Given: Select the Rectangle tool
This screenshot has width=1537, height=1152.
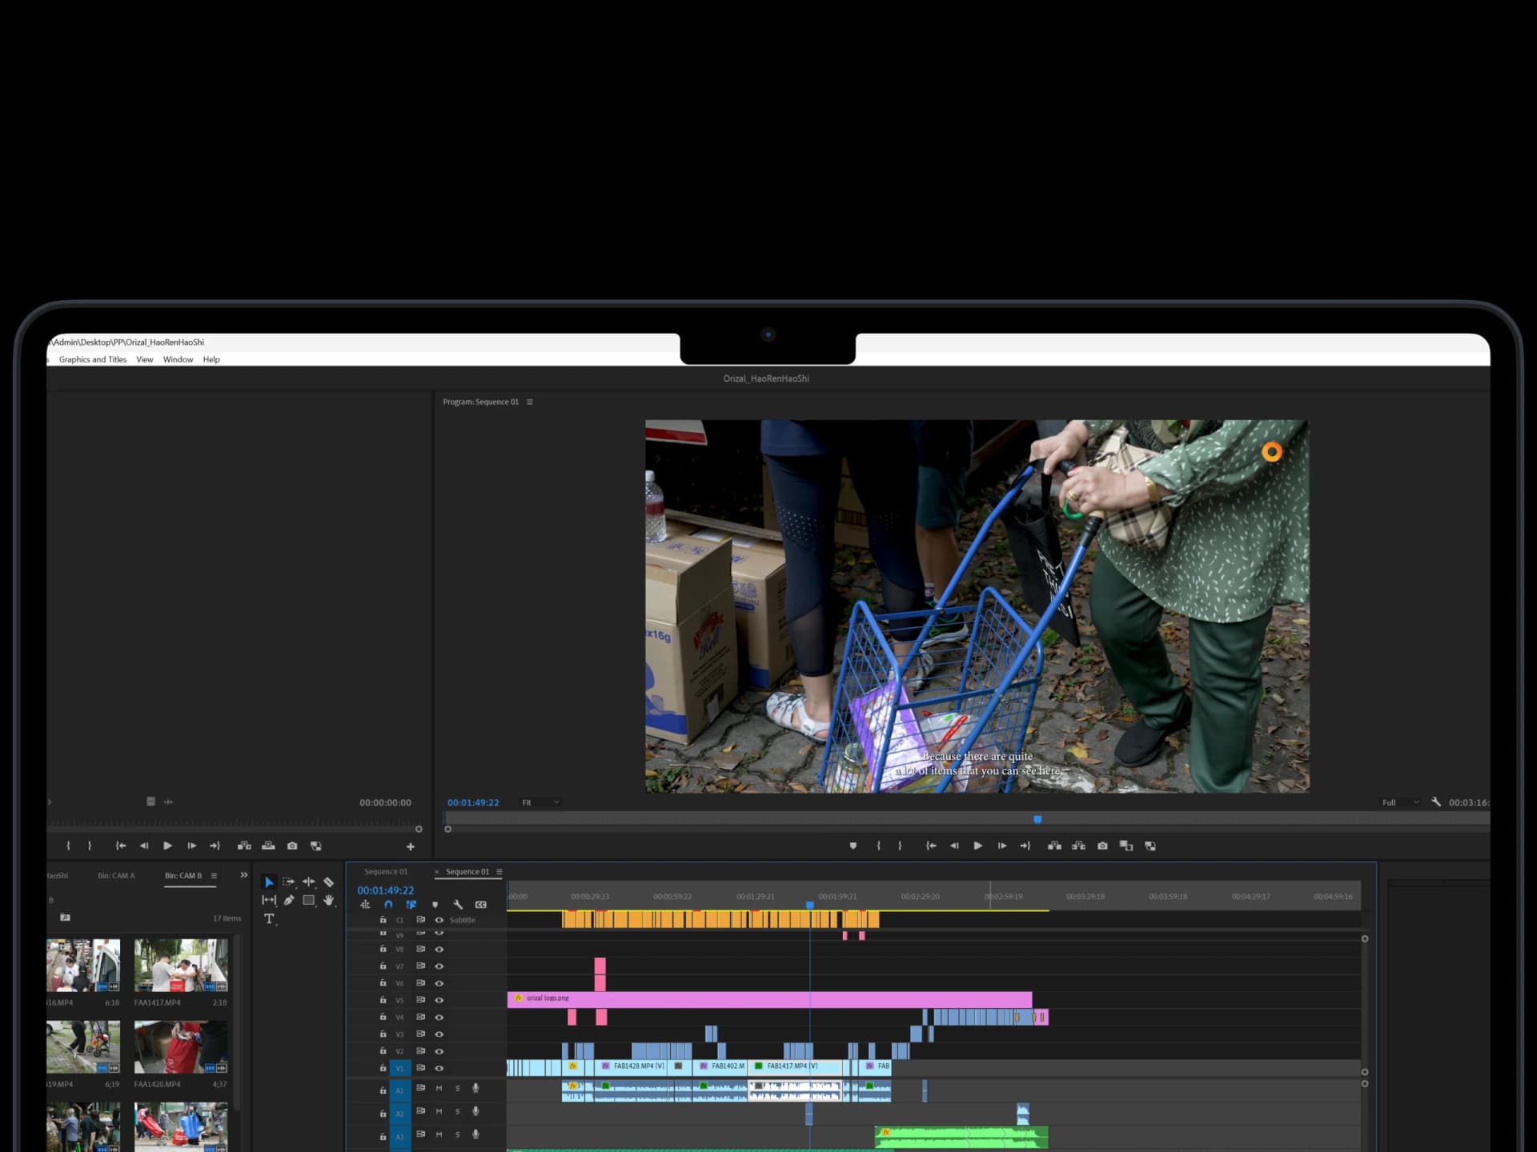Looking at the screenshot, I should (x=308, y=900).
